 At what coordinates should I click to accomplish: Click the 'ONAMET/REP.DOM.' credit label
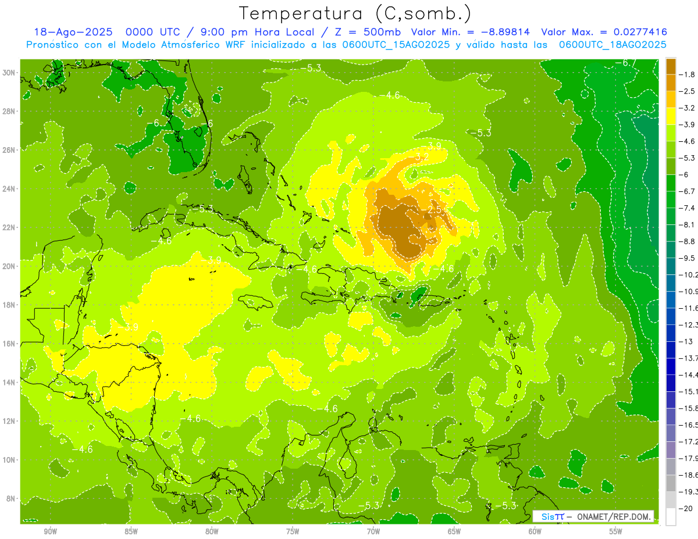pos(614,516)
